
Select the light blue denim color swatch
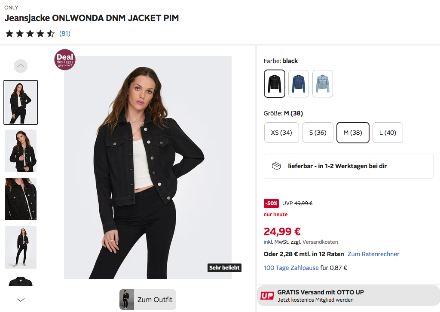323,84
